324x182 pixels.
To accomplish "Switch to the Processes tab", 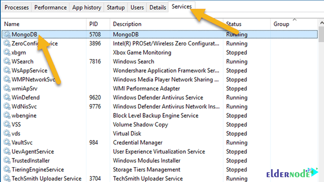I will click(x=17, y=8).
